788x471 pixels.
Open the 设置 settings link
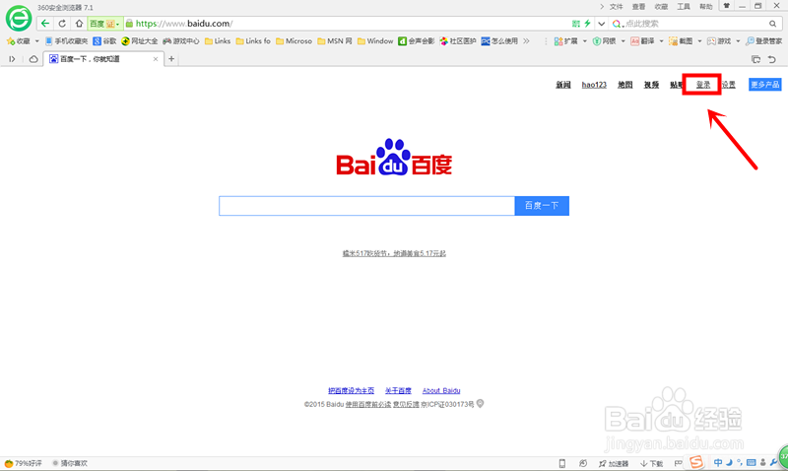point(729,85)
